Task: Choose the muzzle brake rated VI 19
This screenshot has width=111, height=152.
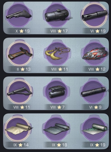Action: [94, 15]
